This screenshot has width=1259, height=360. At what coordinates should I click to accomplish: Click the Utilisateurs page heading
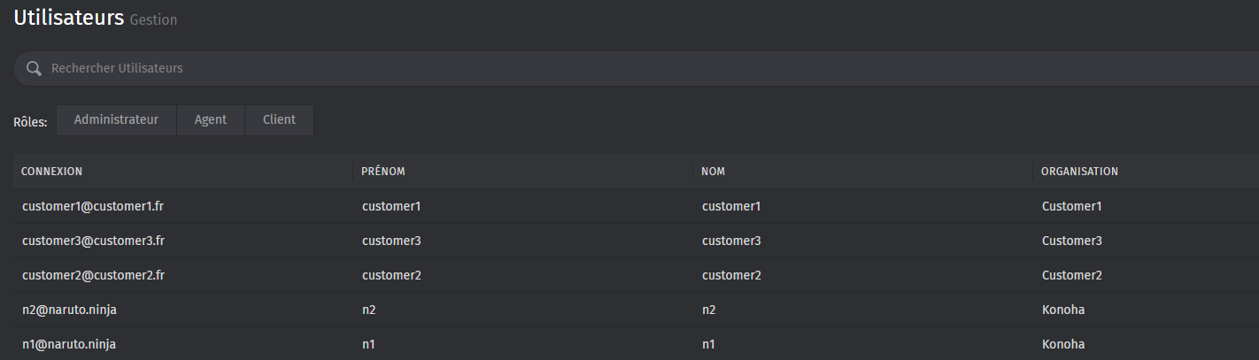pos(68,18)
